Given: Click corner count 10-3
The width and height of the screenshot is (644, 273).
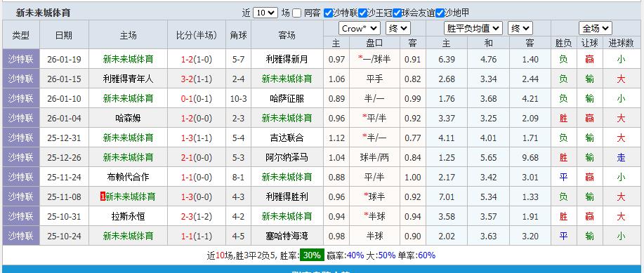Looking at the screenshot, I should click(238, 98).
